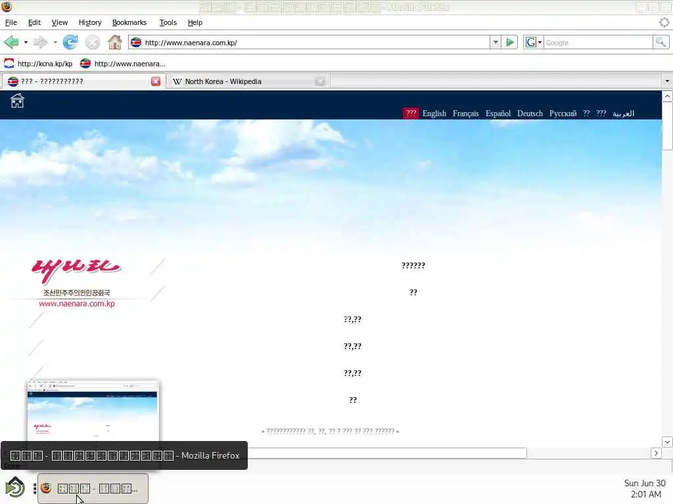This screenshot has height=504, width=673.
Task: Click the green Go arrow beside the address bar
Action: (x=510, y=42)
